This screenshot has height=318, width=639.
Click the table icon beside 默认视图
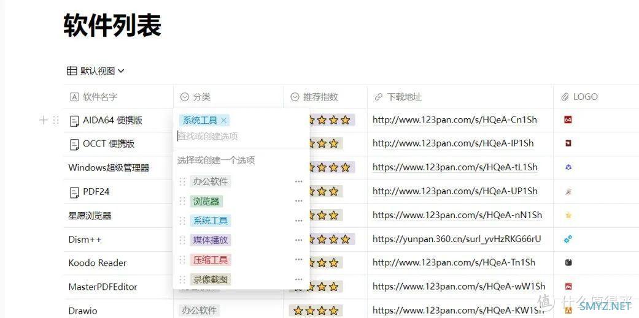pyautogui.click(x=72, y=71)
